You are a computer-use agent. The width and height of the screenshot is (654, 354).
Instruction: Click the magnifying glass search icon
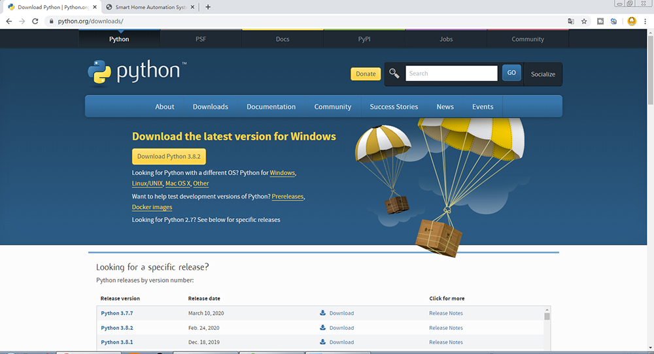click(x=394, y=73)
